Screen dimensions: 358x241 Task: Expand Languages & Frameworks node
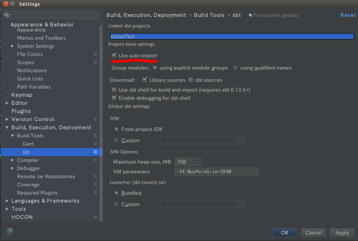click(x=7, y=201)
